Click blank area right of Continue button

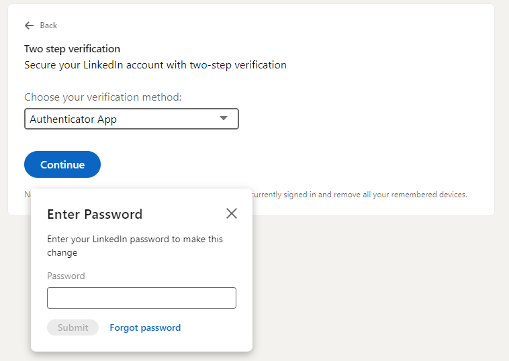point(269,164)
